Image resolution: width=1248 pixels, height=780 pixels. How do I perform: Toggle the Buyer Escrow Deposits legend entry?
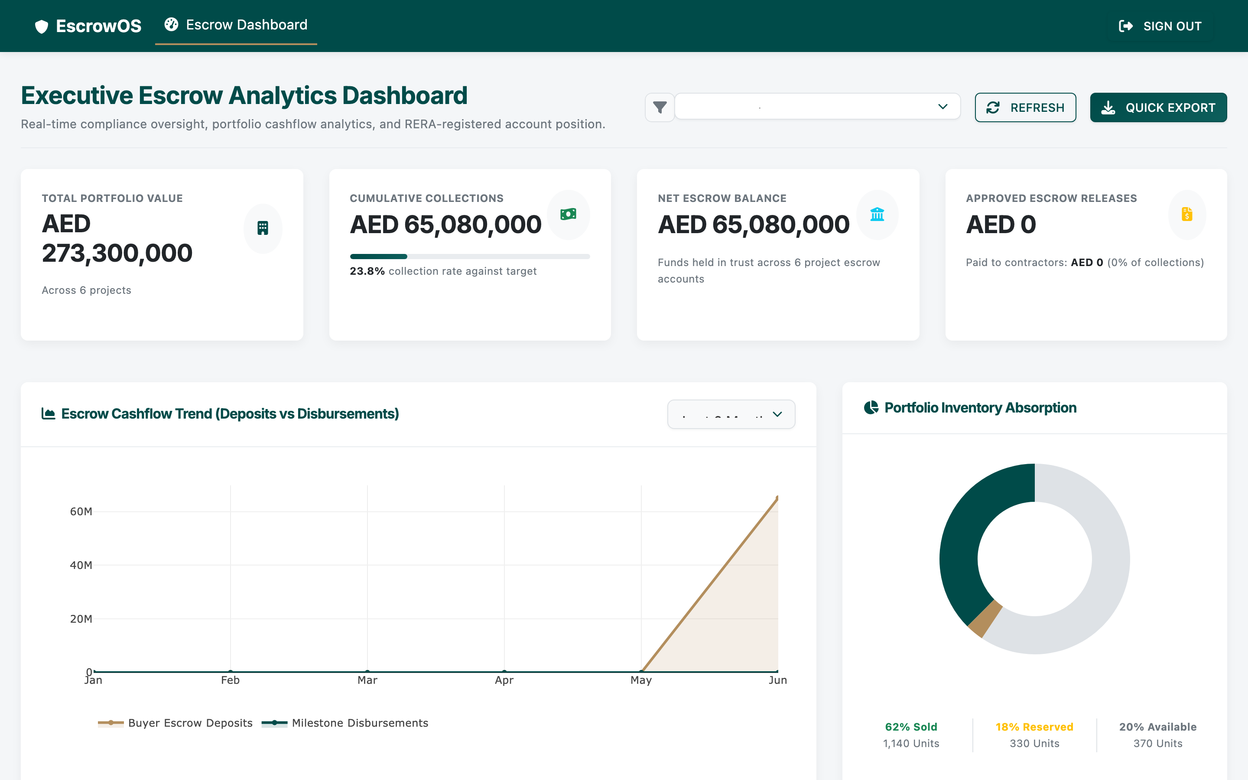(x=175, y=723)
